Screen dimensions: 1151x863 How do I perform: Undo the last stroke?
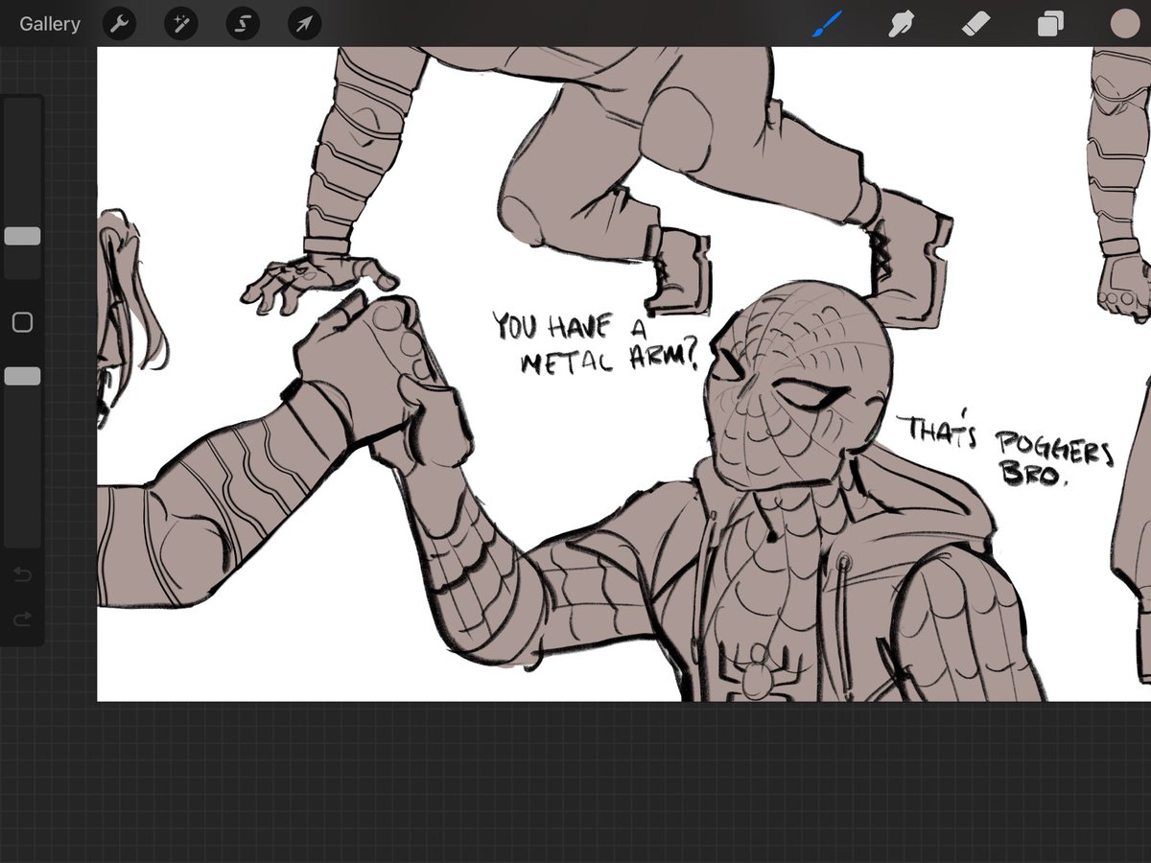point(22,574)
